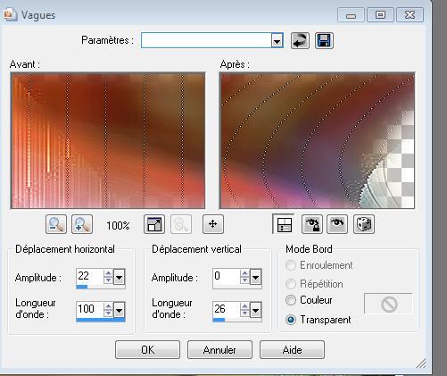Screen dimensions: 447x376
Task: Click the reset to default arrow icon
Action: coord(300,41)
